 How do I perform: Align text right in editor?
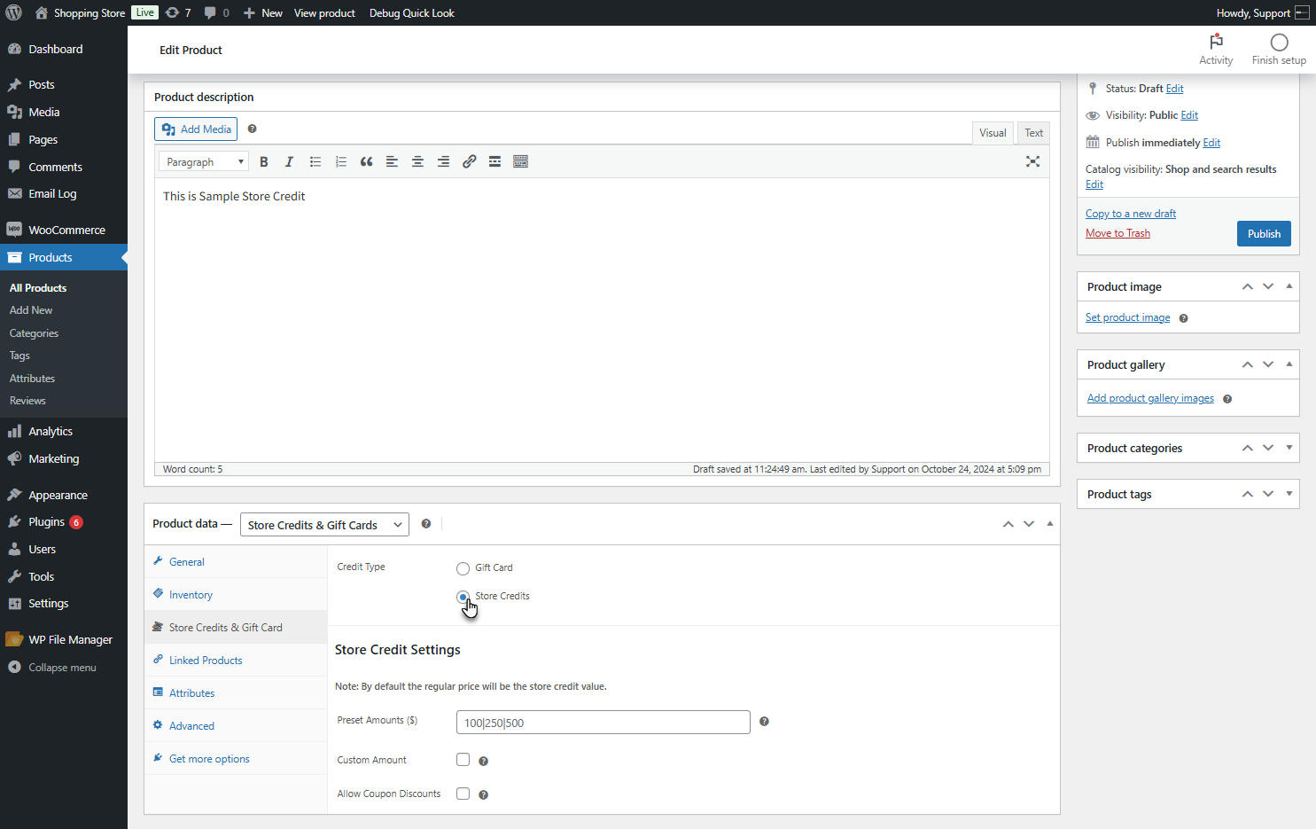pyautogui.click(x=443, y=161)
